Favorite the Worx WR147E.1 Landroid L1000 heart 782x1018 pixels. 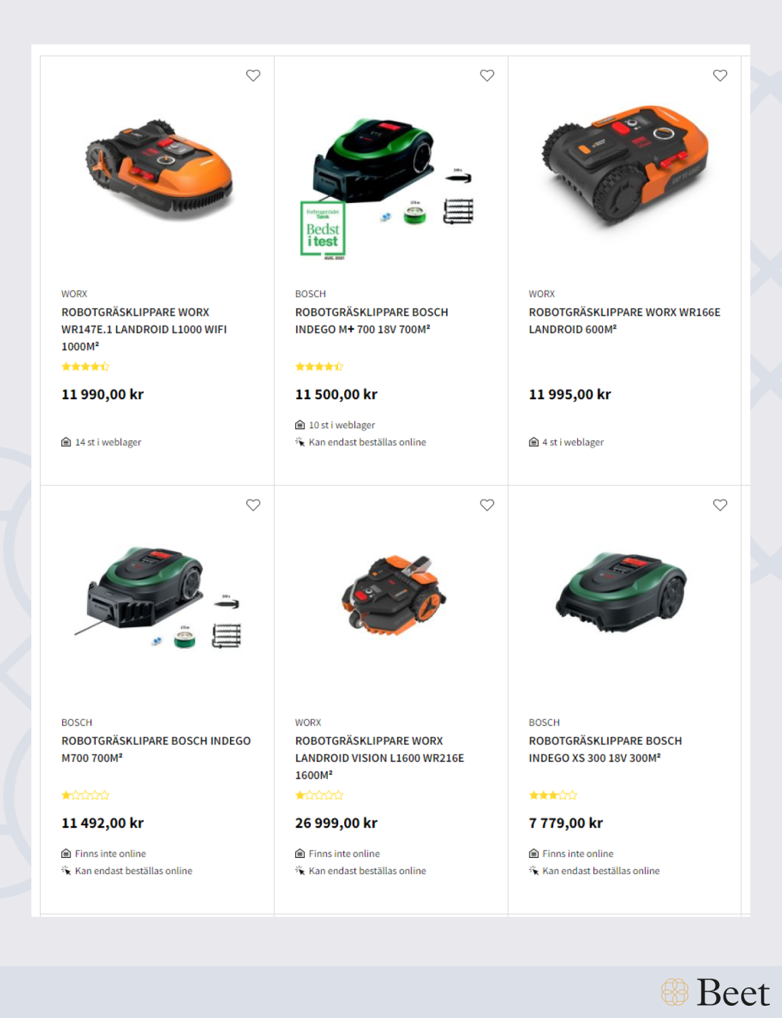[x=253, y=75]
